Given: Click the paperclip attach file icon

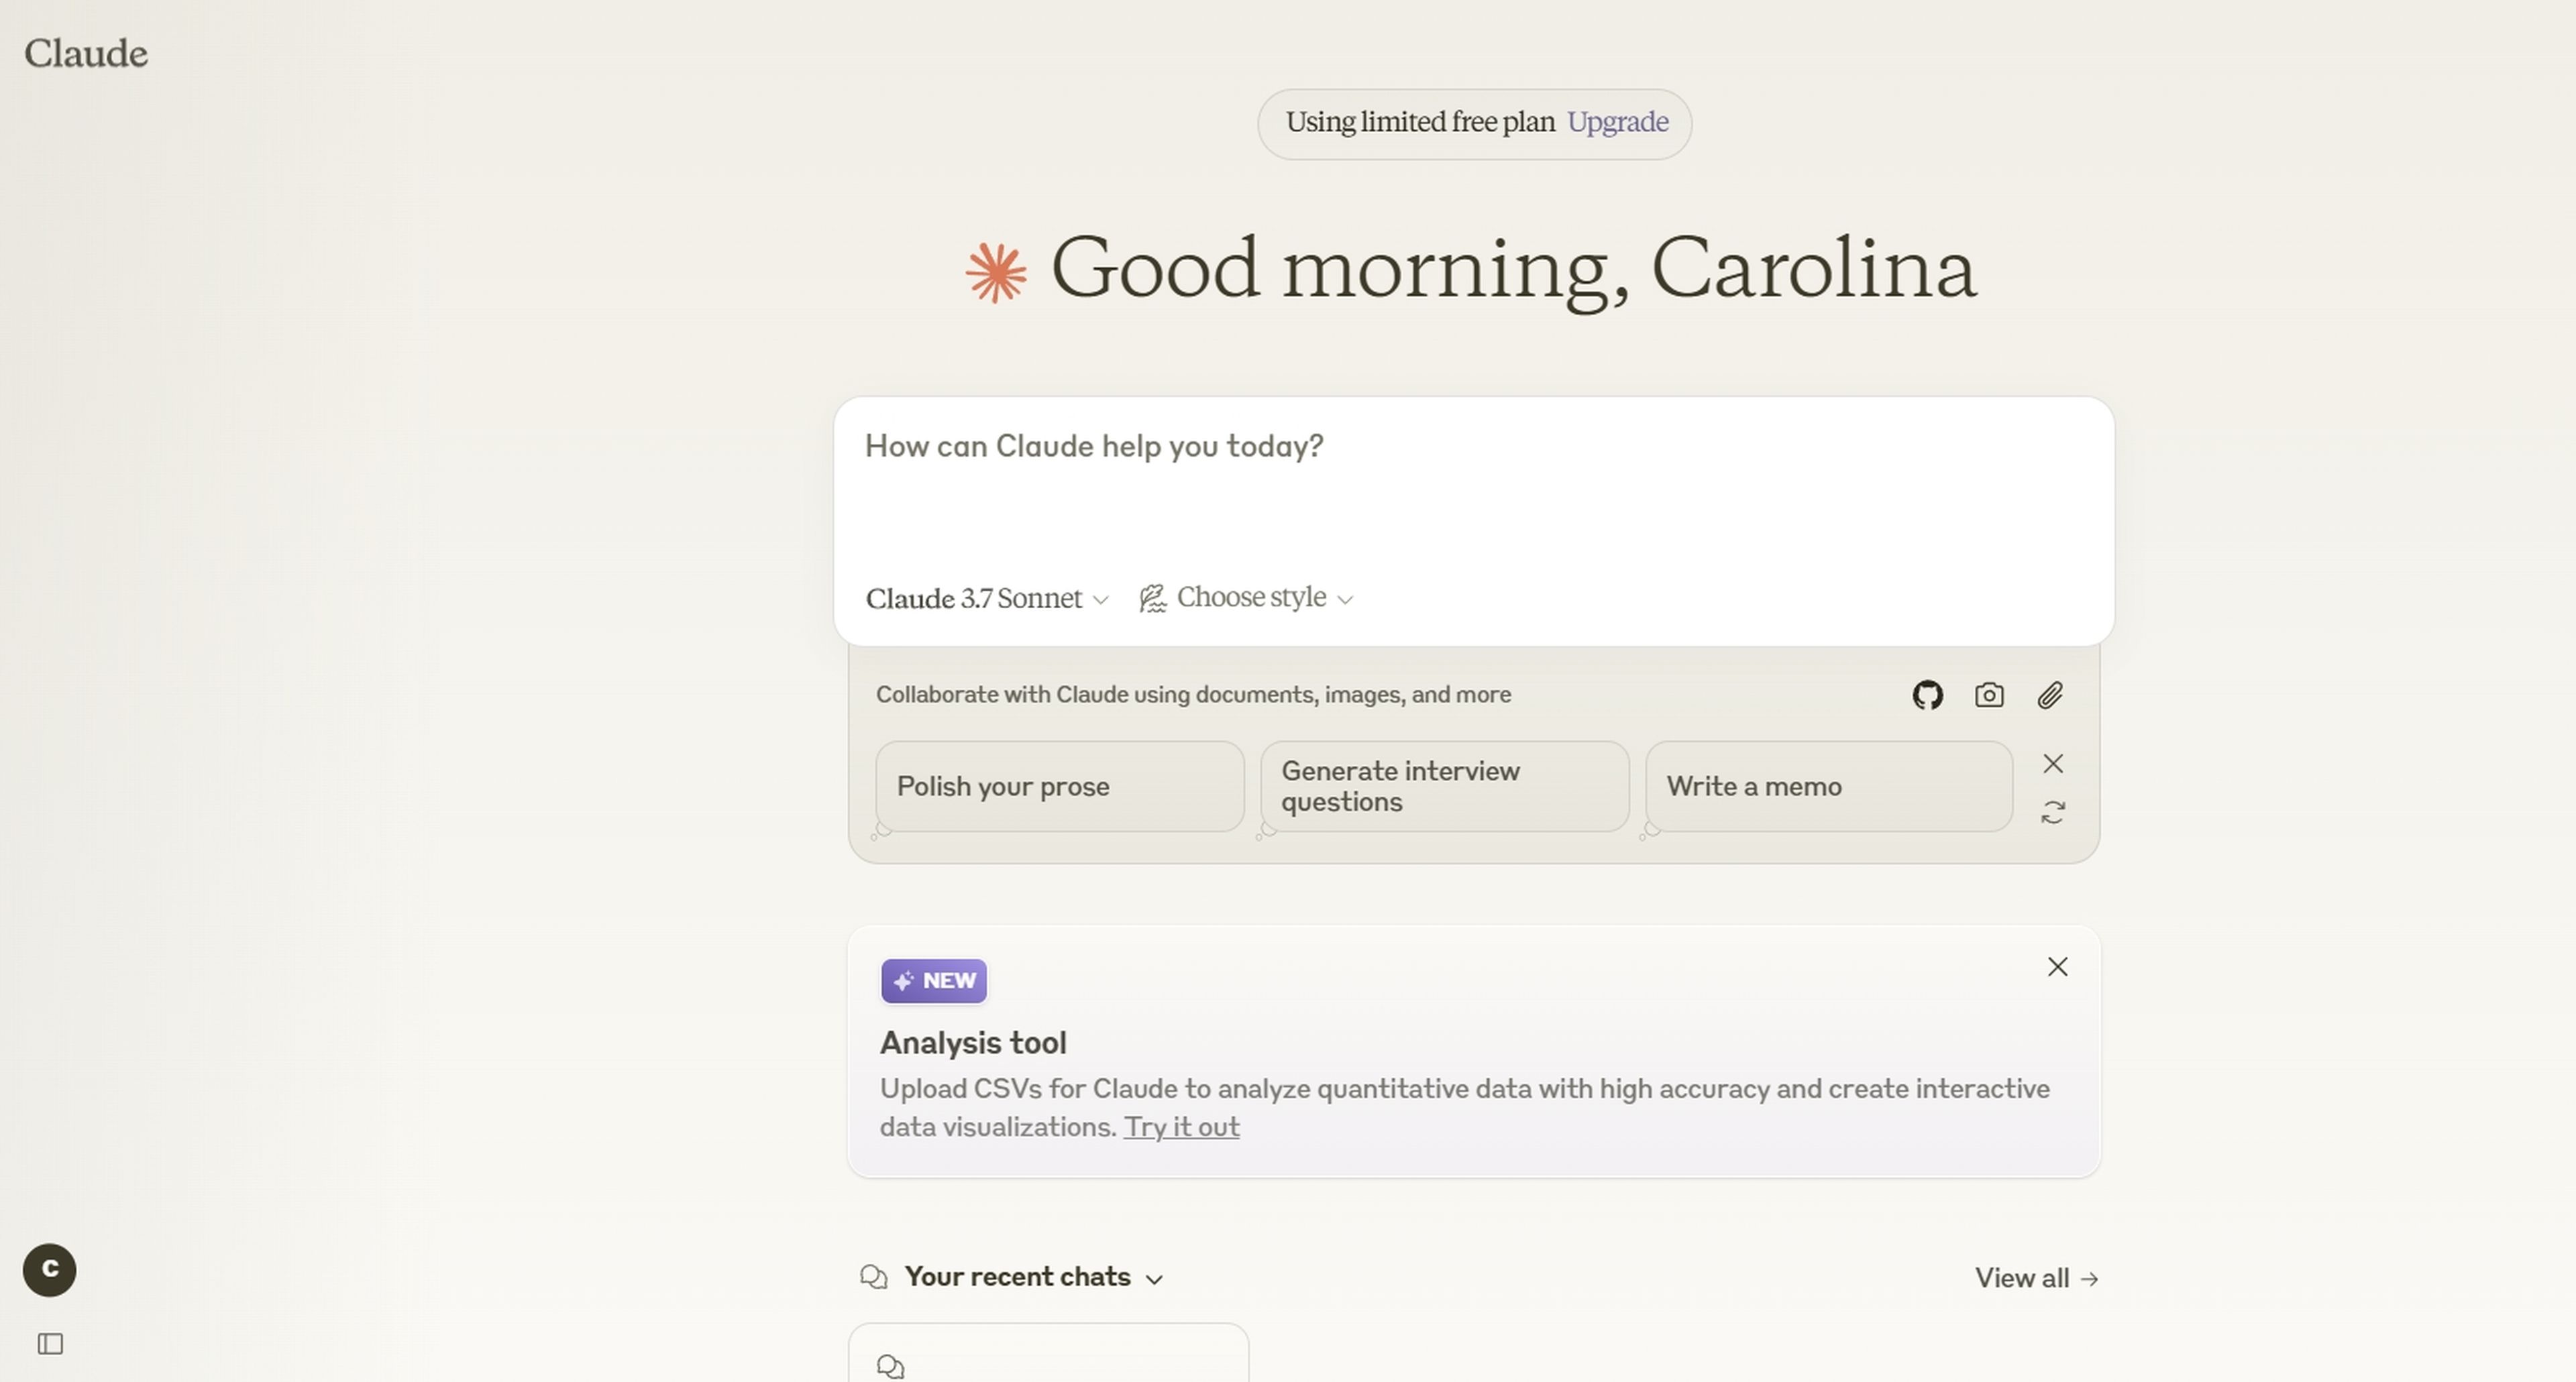Looking at the screenshot, I should click(x=2050, y=695).
